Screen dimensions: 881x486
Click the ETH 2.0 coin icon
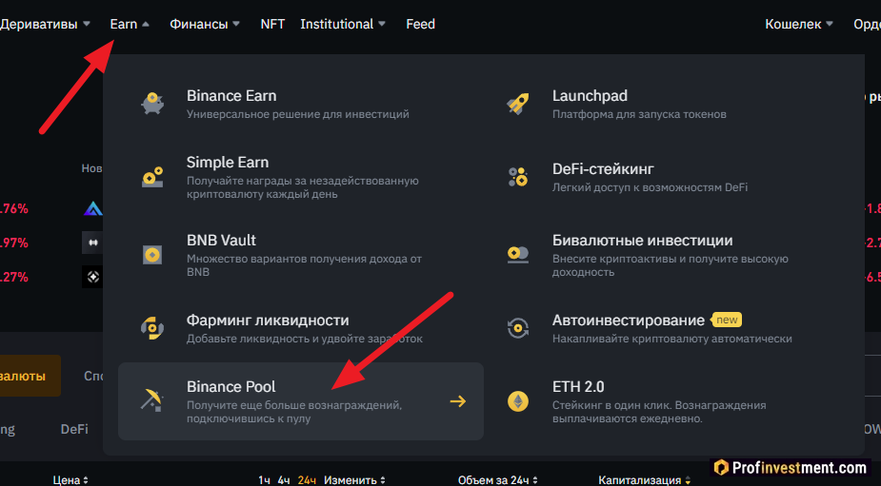tap(518, 401)
